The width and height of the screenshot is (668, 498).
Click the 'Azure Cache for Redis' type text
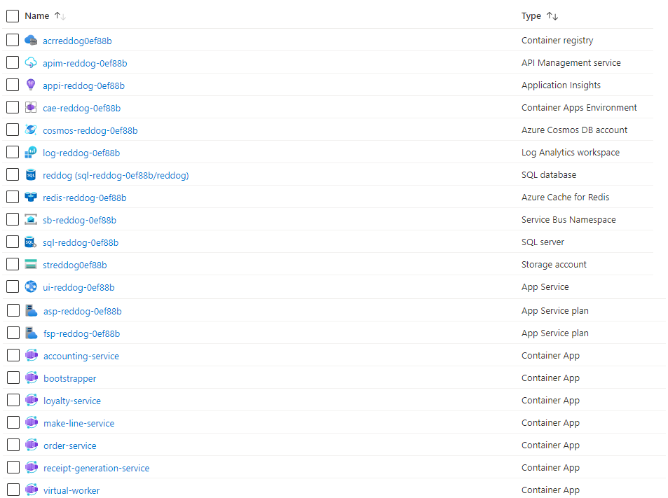click(565, 197)
